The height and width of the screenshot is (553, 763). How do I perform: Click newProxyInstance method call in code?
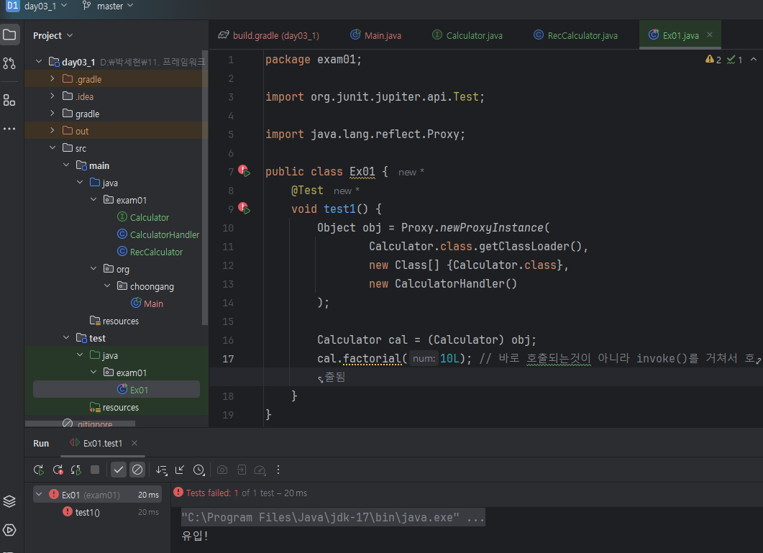491,228
